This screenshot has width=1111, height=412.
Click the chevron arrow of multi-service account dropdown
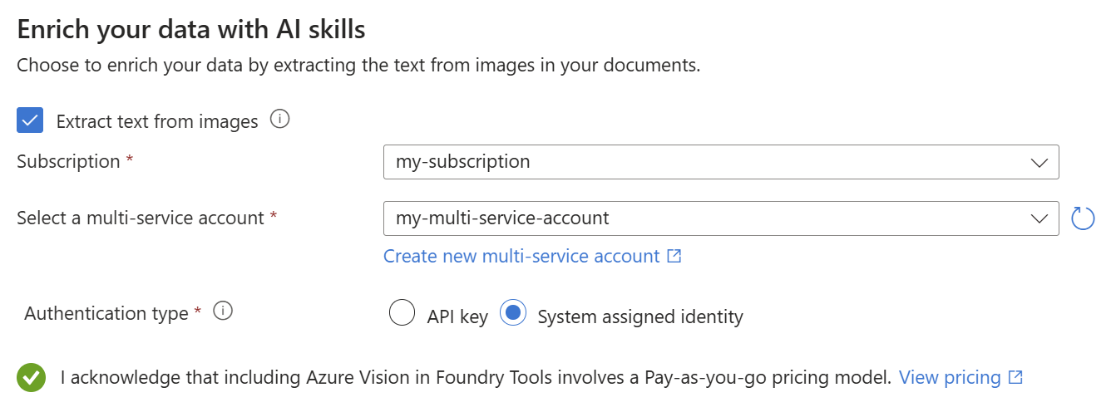(x=1039, y=218)
